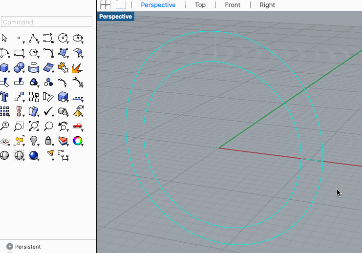The width and height of the screenshot is (362, 253).
Task: Undo the last view change
Action: click(x=63, y=126)
